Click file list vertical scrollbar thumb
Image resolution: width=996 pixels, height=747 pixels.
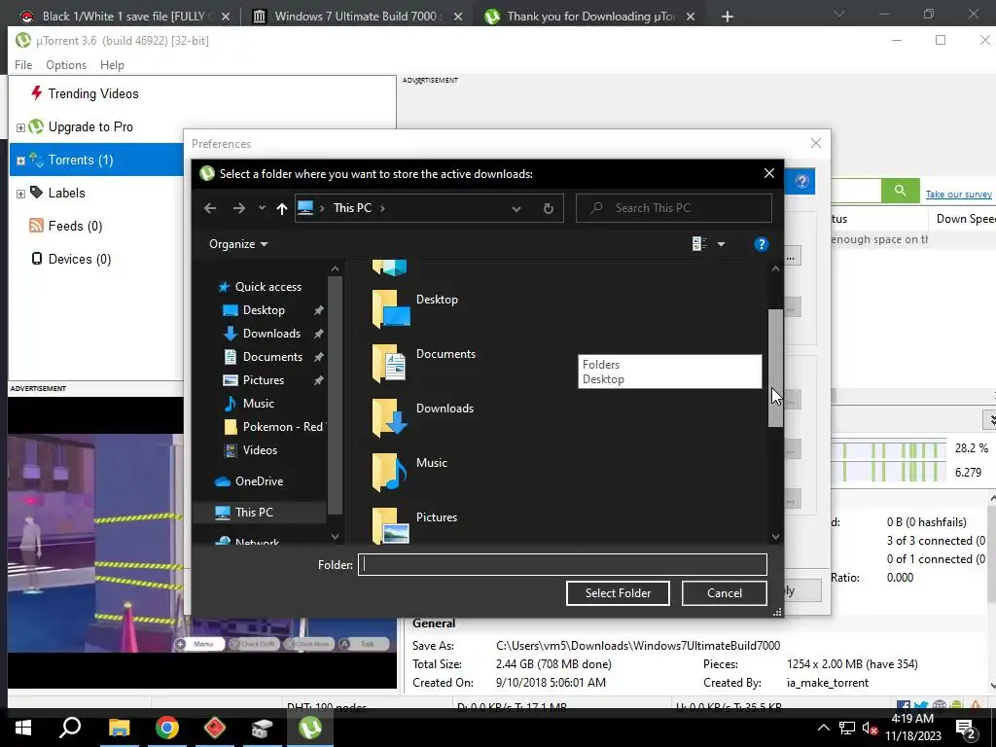click(x=775, y=369)
